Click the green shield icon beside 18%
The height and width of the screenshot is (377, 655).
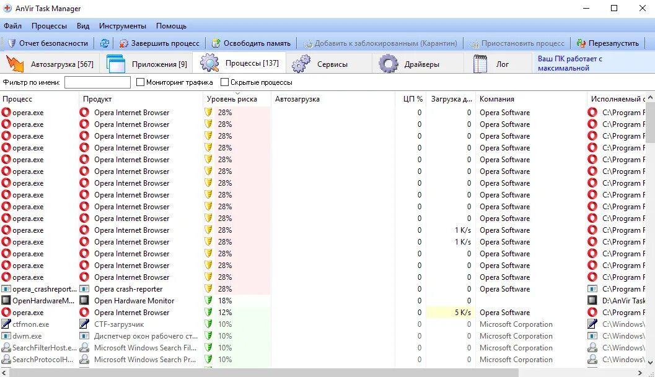point(208,301)
